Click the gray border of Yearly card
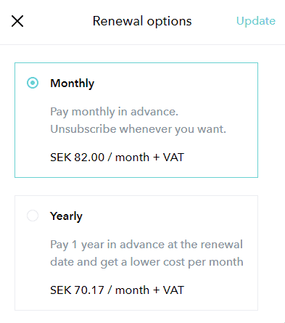285x323 pixels. [136, 196]
